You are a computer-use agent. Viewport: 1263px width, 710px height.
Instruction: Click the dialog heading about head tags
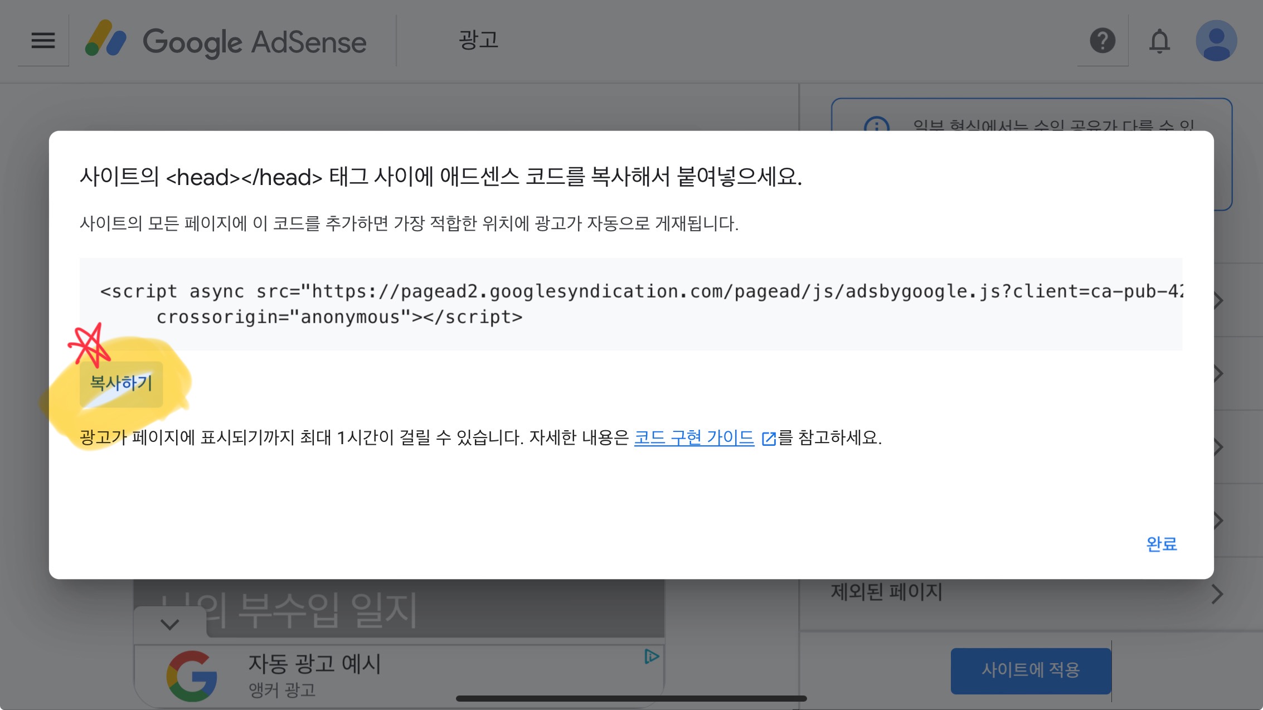click(441, 177)
